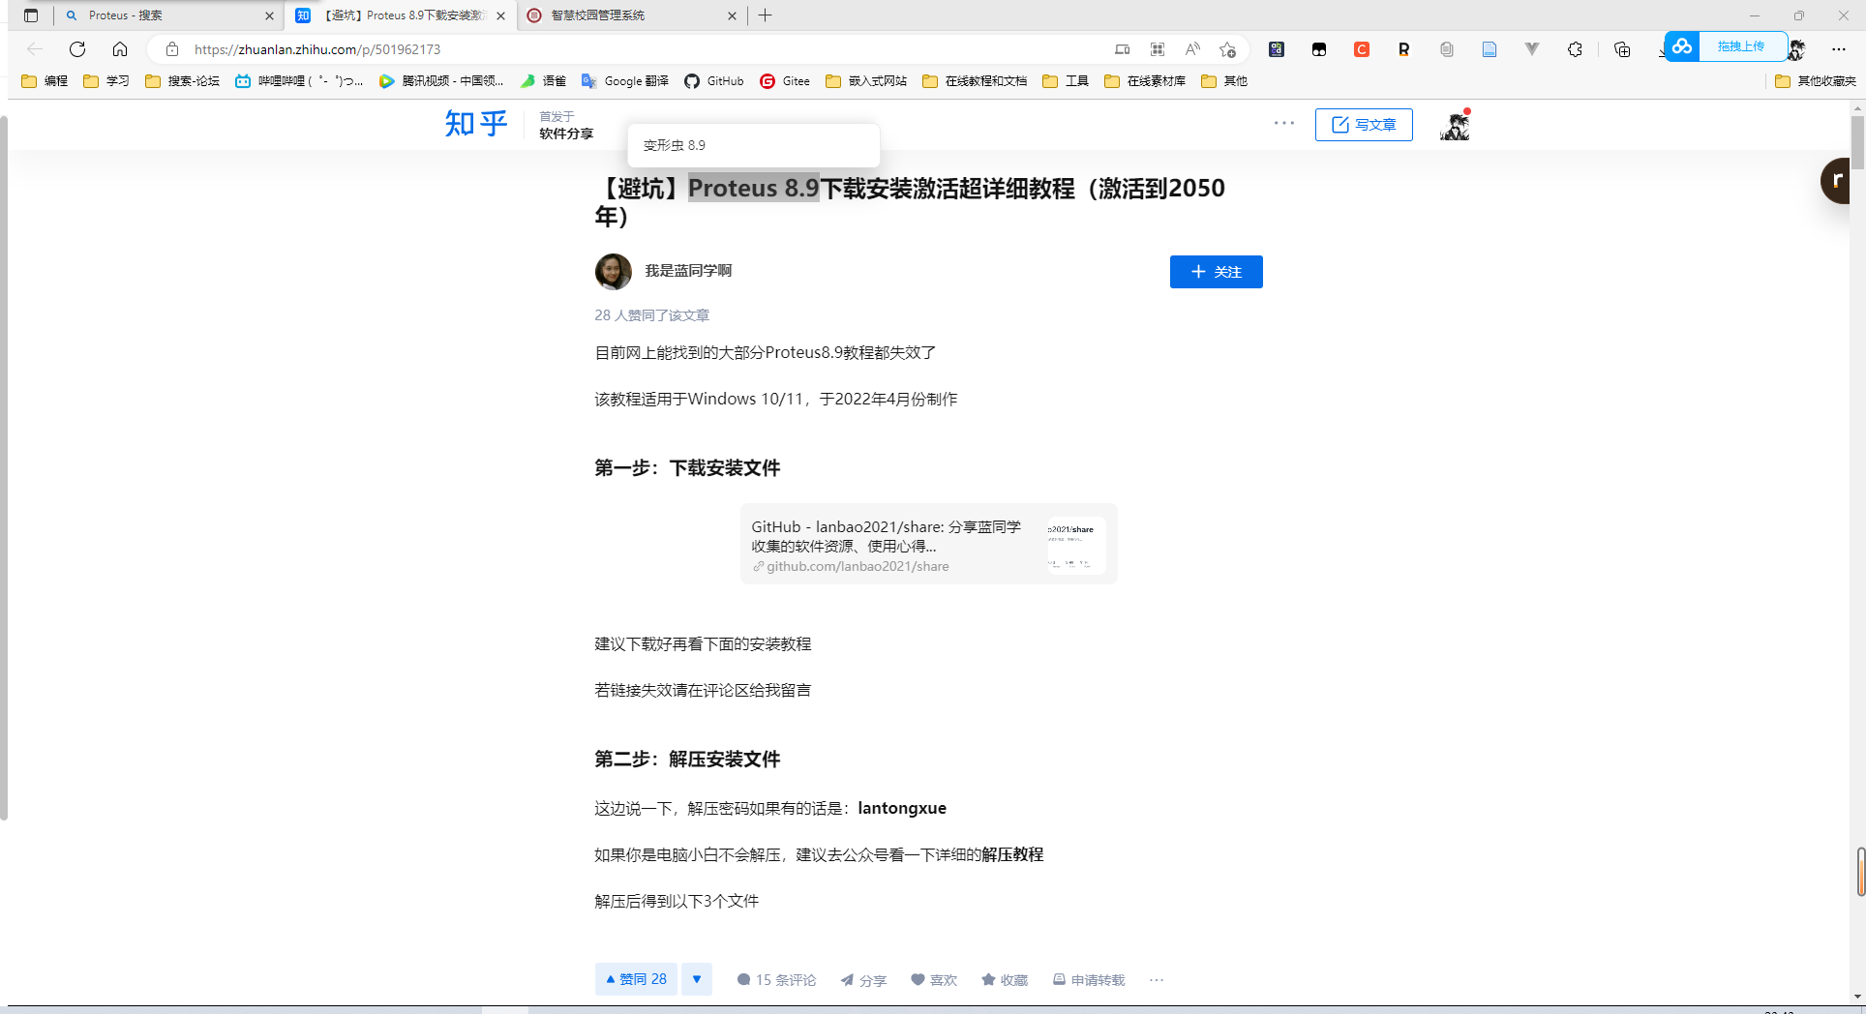Upvote the article with 赞同 28

[636, 979]
